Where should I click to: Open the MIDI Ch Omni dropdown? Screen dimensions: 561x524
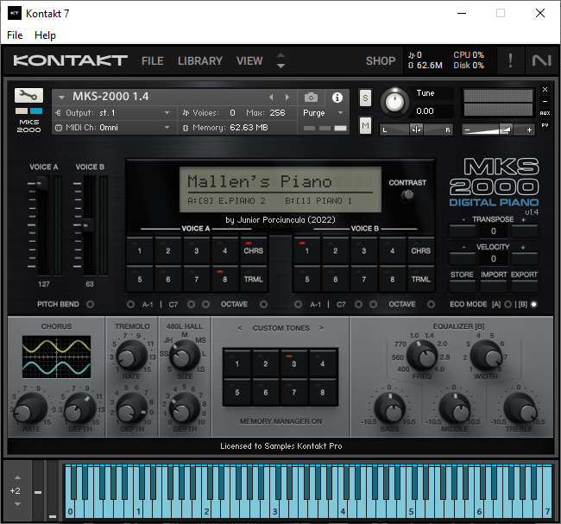tap(113, 128)
